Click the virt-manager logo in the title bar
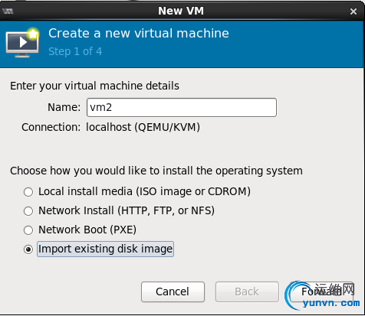Screen dimensions: 365x316 pyautogui.click(x=8, y=11)
